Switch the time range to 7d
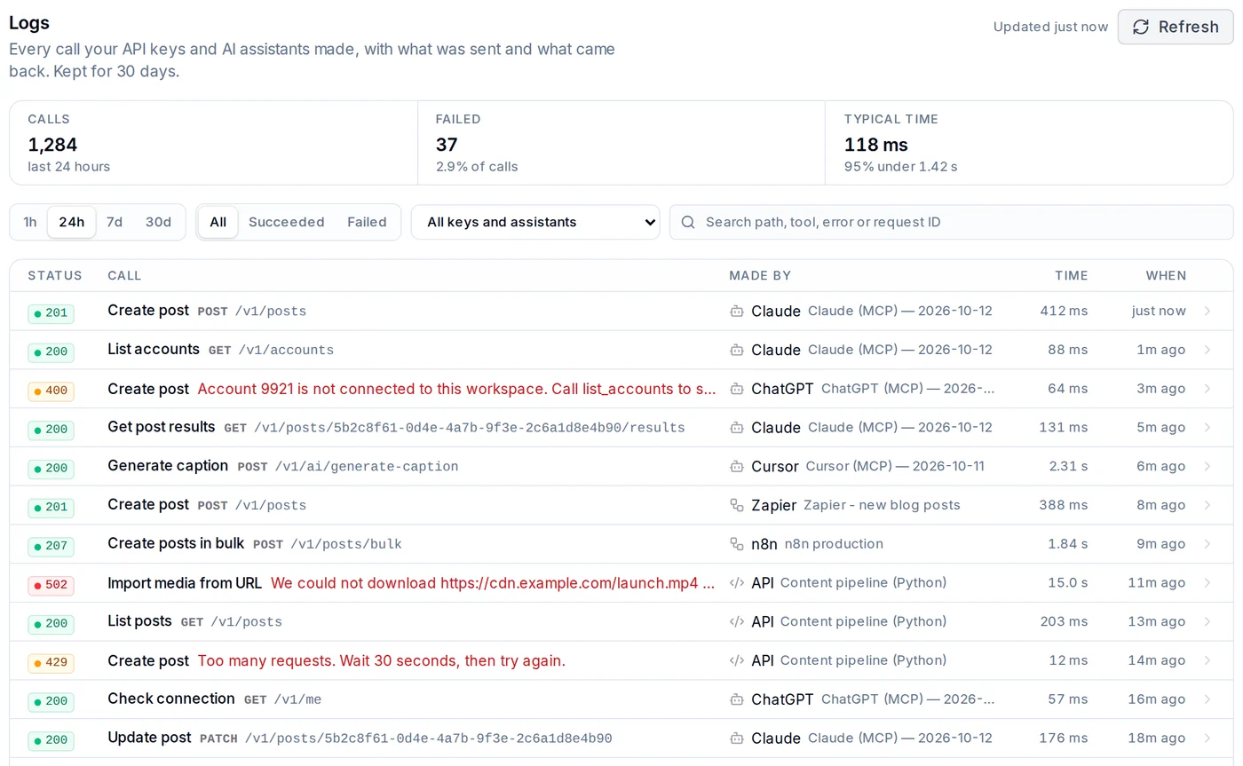This screenshot has width=1243, height=766. 115,222
